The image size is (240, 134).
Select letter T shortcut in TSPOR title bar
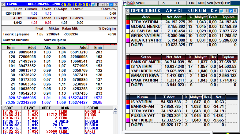pos(73,5)
